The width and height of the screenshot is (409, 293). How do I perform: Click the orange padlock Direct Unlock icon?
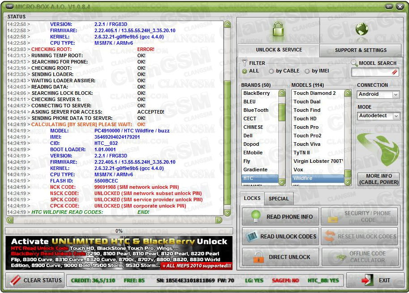click(x=259, y=257)
